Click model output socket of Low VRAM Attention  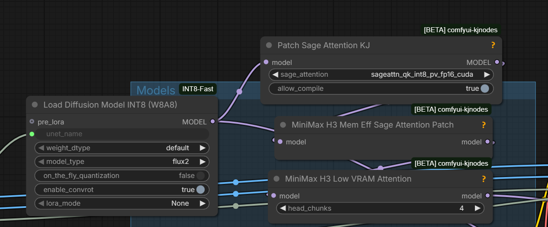click(488, 196)
